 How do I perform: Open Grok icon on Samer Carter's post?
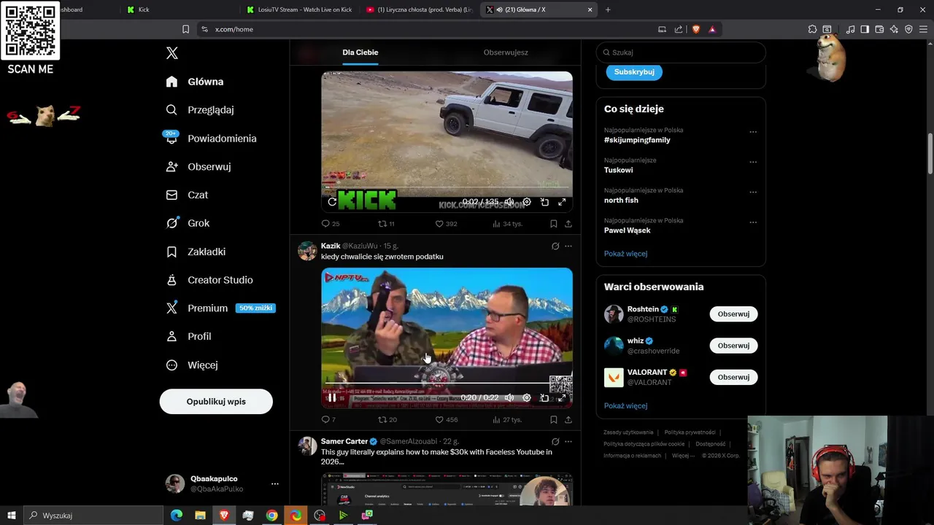(555, 442)
